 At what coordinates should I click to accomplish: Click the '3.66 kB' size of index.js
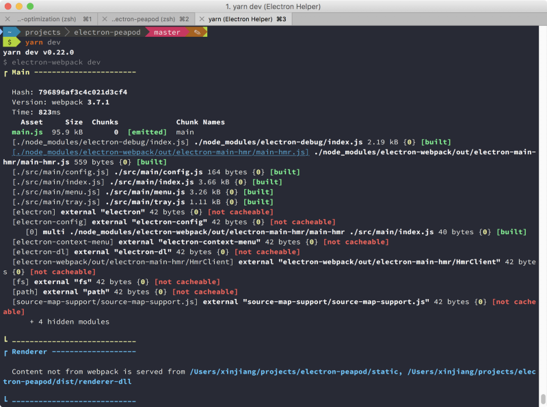pyautogui.click(x=214, y=182)
